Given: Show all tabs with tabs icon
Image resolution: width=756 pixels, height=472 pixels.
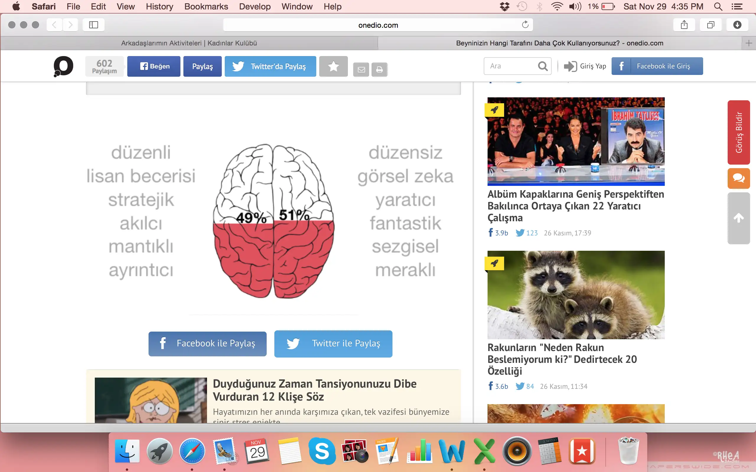Looking at the screenshot, I should (711, 25).
